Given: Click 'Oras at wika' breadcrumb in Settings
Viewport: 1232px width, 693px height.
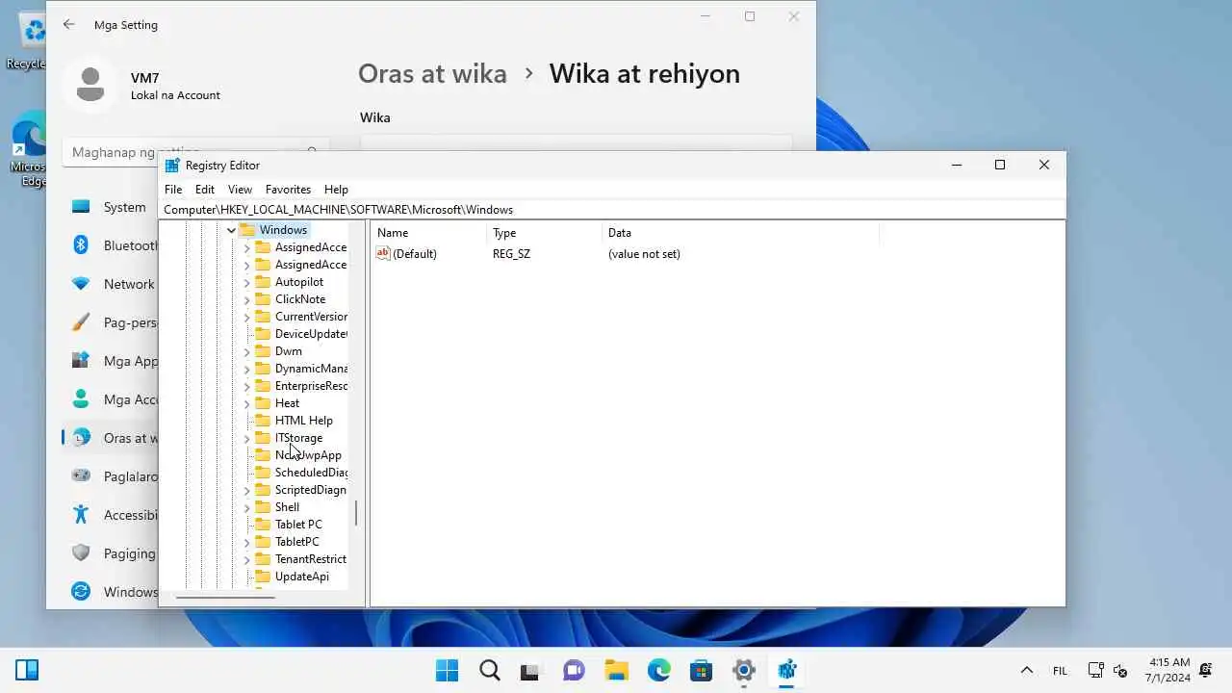Looking at the screenshot, I should coord(432,74).
